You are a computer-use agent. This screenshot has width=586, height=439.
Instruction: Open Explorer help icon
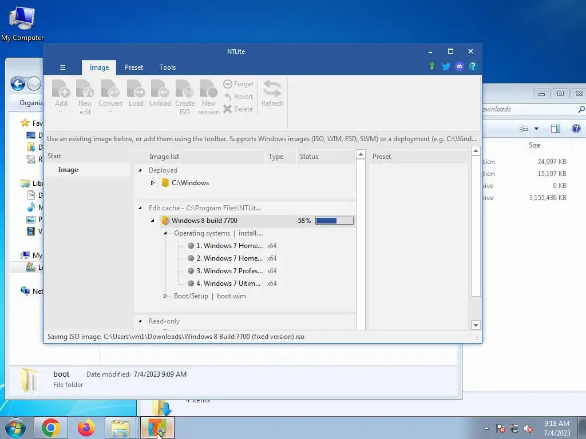(576, 129)
